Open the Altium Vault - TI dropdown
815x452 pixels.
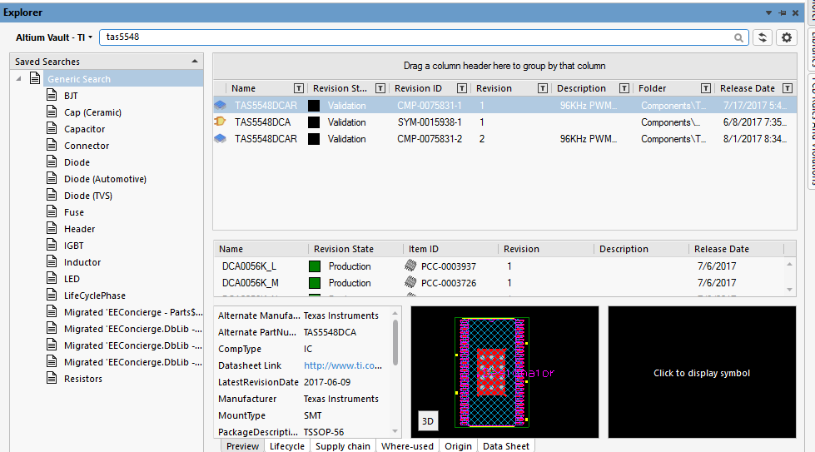[x=54, y=37]
